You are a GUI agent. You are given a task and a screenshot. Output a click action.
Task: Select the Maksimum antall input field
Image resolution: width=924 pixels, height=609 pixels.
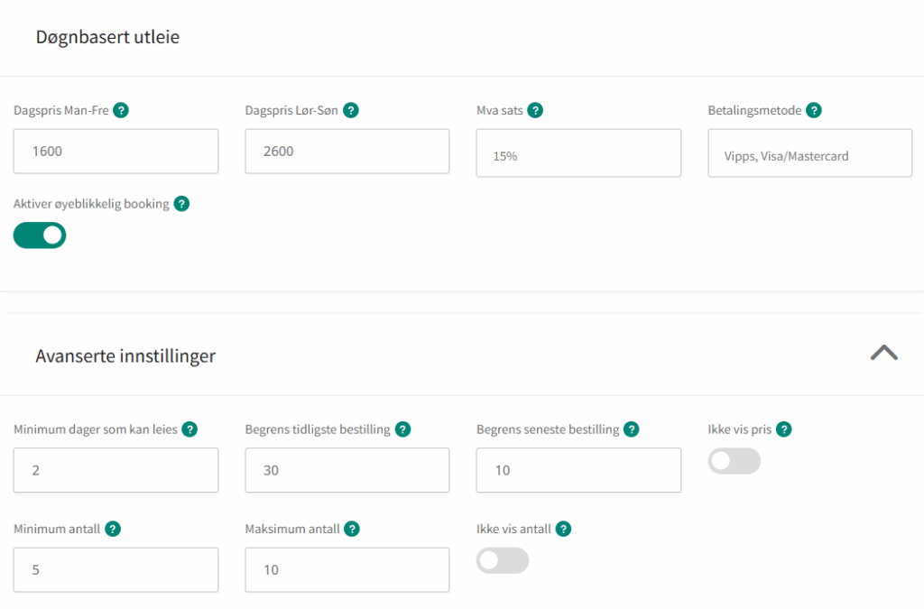tap(346, 569)
